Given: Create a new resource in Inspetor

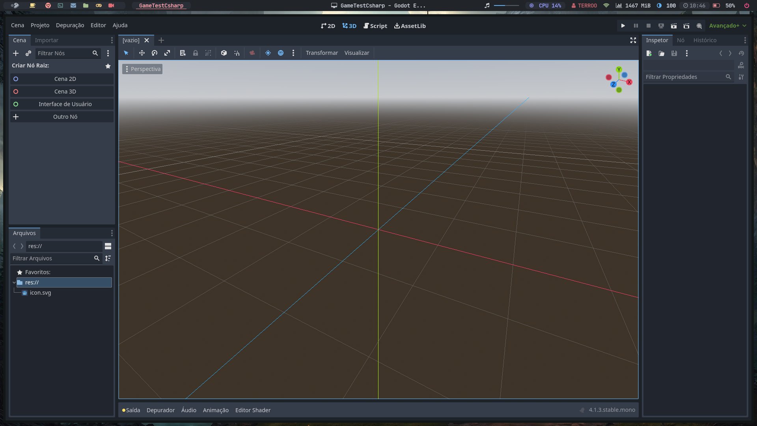Looking at the screenshot, I should [x=649, y=53].
